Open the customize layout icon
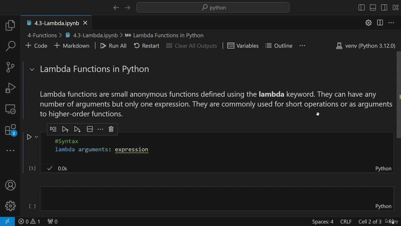 click(x=395, y=8)
